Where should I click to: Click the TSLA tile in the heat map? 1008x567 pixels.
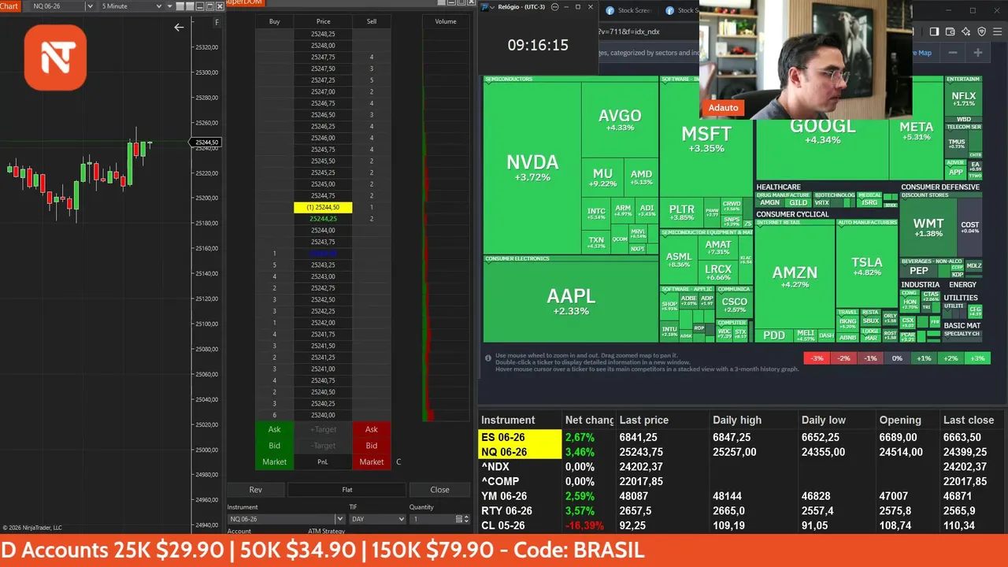[867, 266]
